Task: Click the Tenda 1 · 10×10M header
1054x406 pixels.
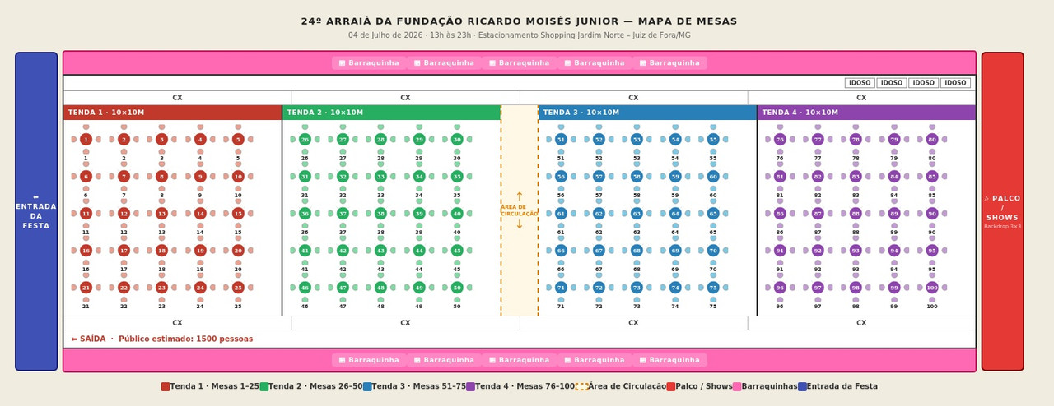Action: (172, 113)
